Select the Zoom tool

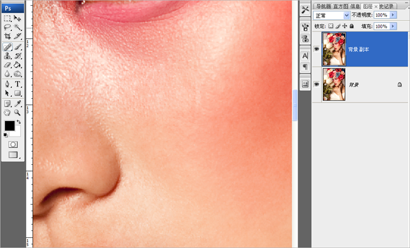[x=18, y=113]
